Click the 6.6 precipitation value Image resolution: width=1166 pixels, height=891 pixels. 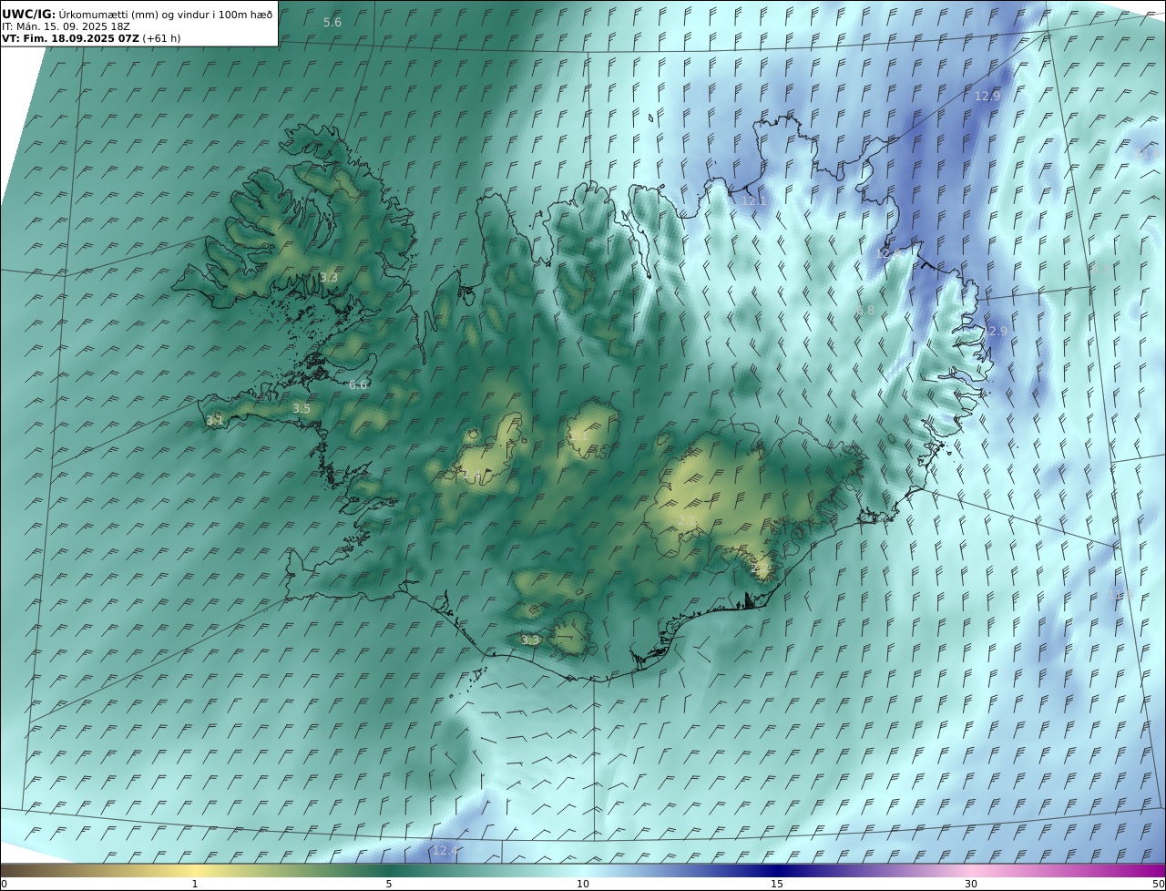point(358,385)
